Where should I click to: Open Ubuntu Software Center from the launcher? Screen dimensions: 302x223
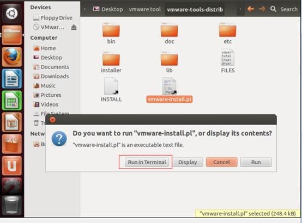pyautogui.click(x=12, y=144)
